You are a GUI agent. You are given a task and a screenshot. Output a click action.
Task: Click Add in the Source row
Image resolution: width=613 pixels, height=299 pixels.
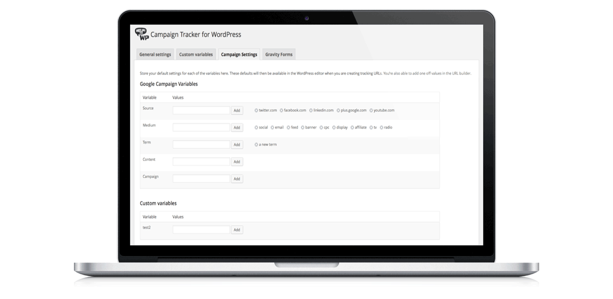coord(237,111)
